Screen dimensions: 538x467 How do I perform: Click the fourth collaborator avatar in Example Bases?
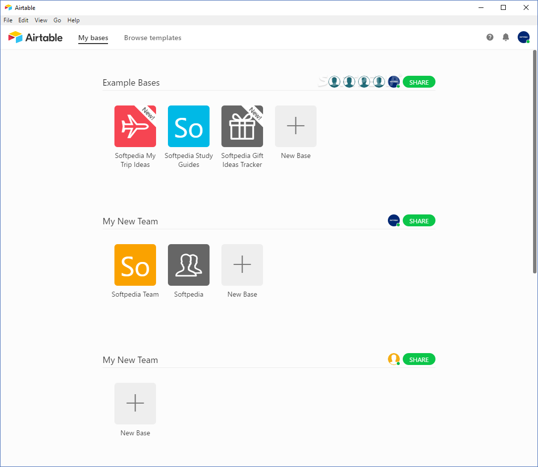pos(379,82)
